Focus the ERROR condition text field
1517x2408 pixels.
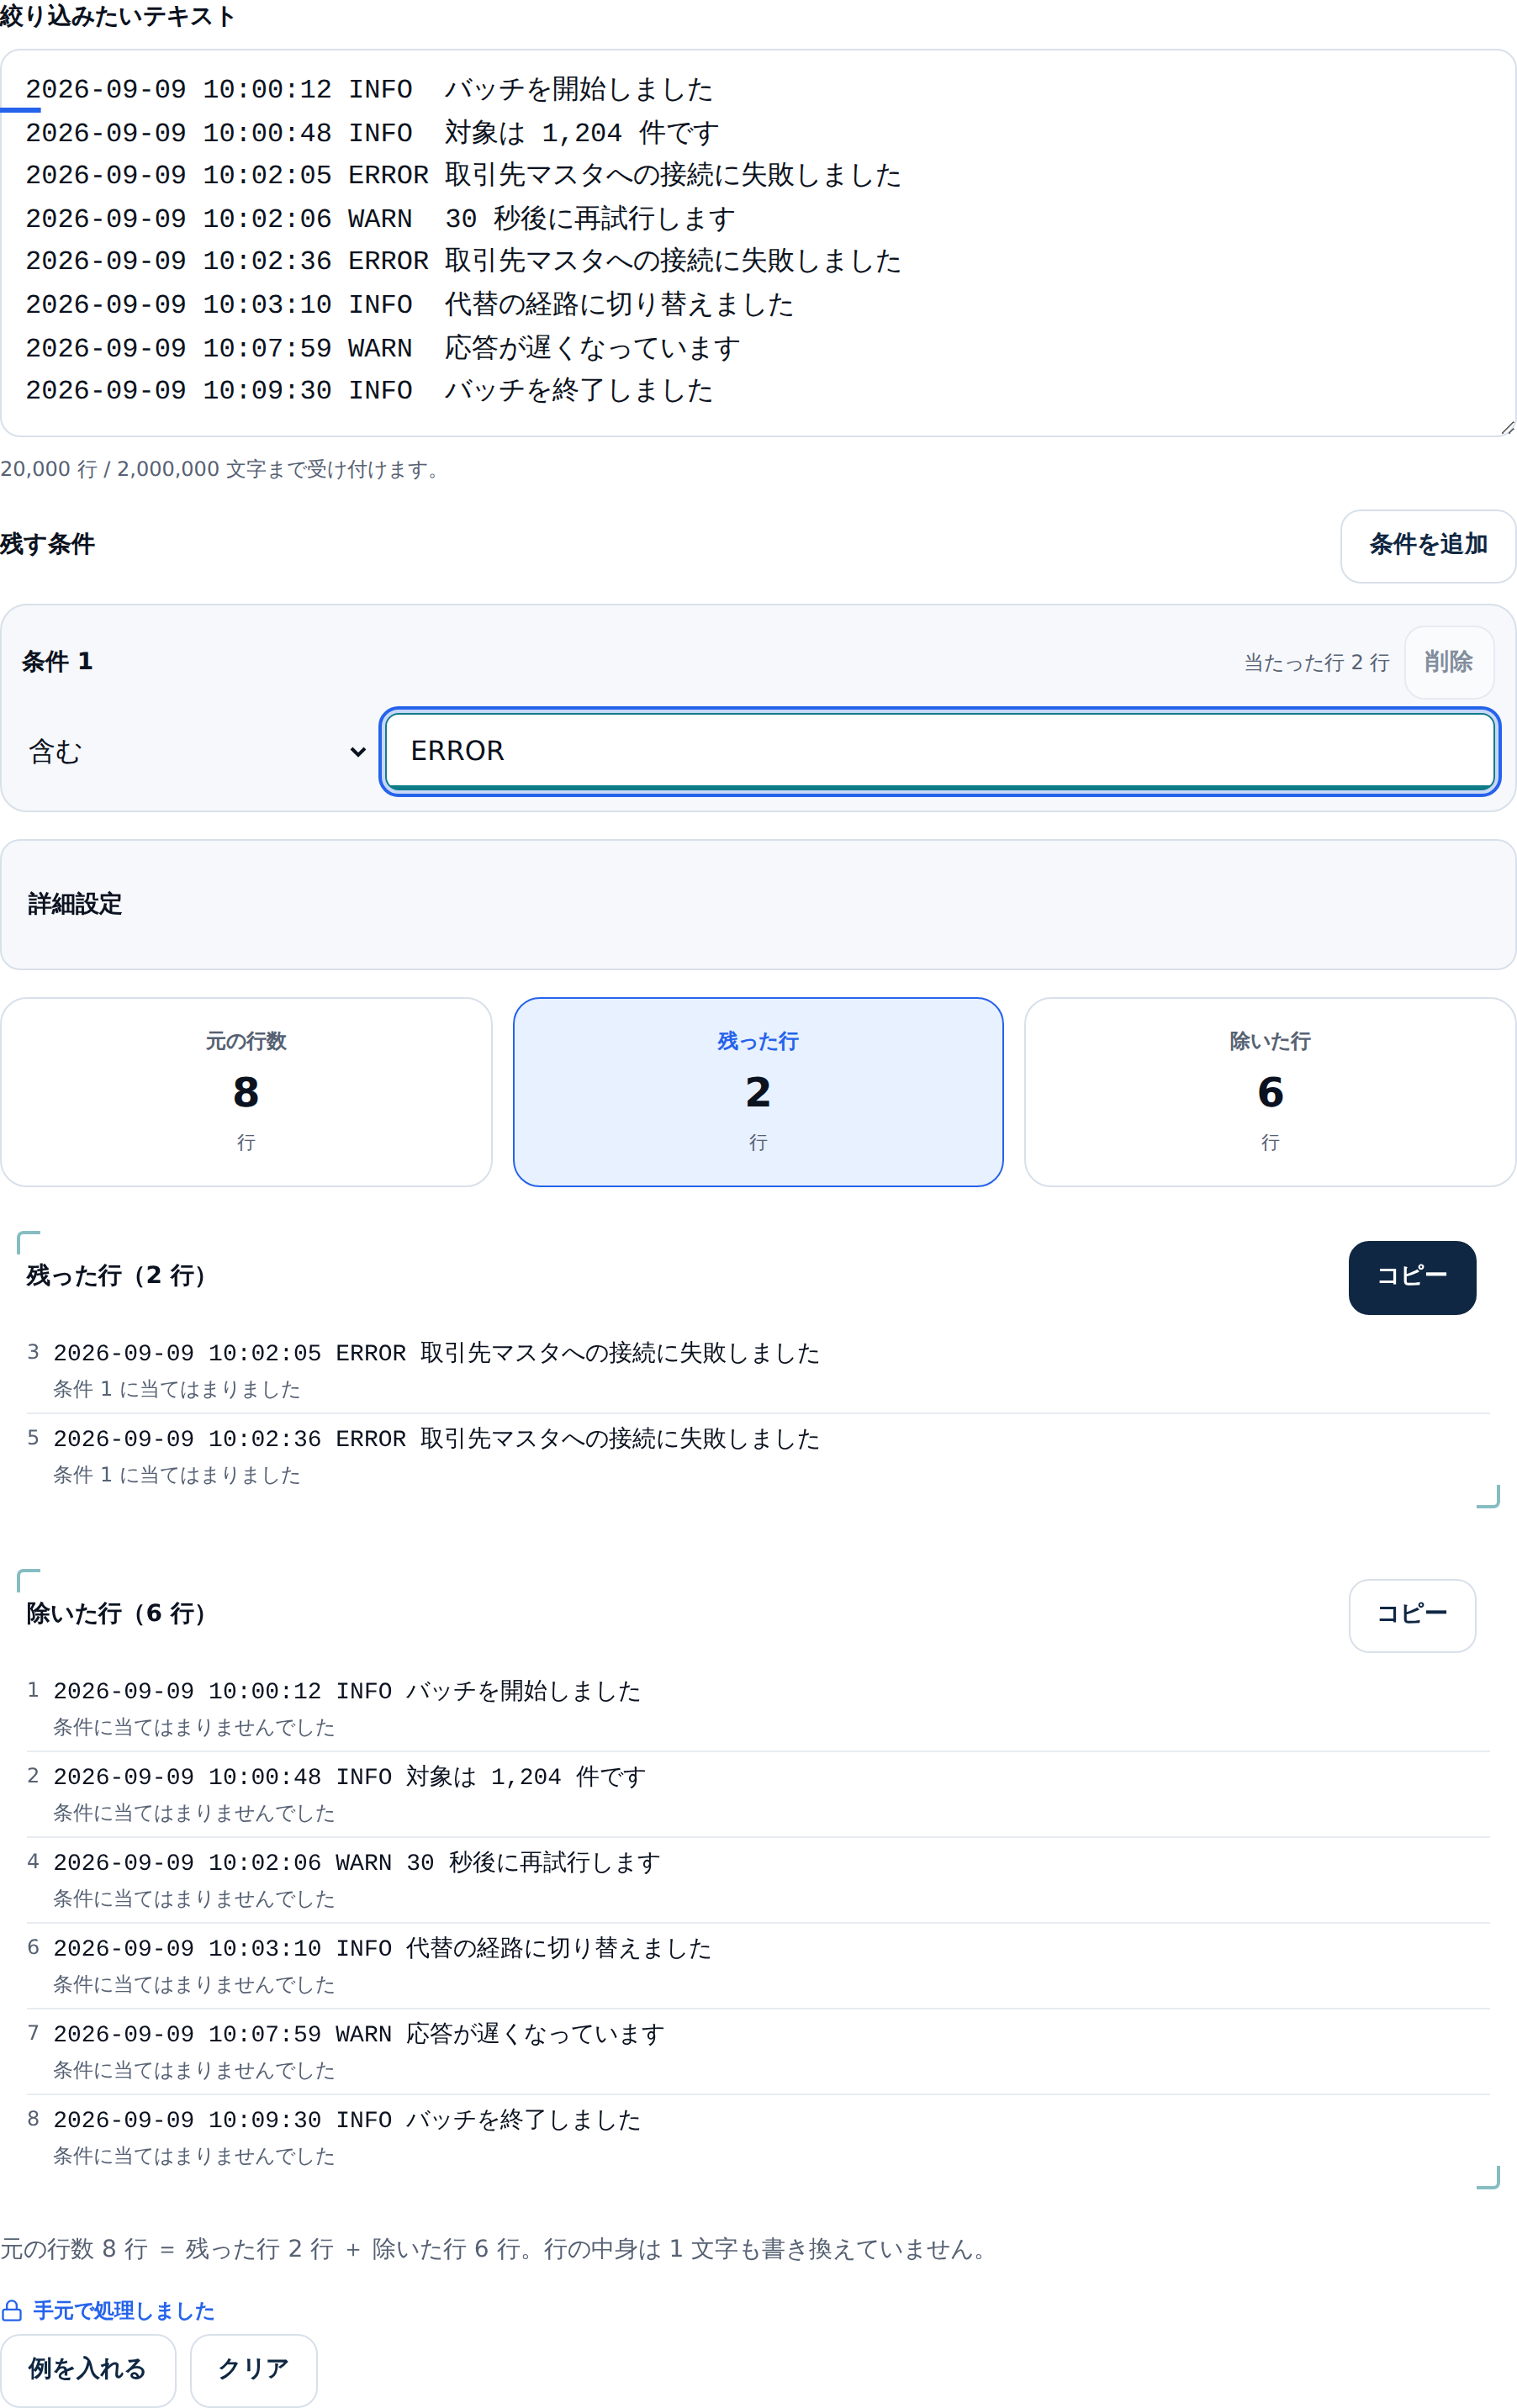[939, 751]
